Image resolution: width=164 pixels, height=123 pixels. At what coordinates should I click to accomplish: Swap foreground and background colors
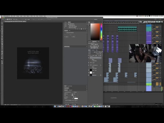[x=3, y=58]
